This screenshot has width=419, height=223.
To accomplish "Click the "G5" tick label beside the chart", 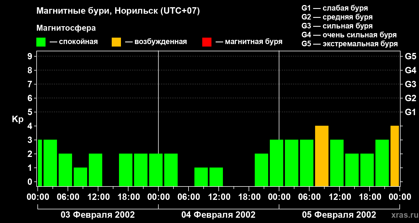I will click(410, 56).
